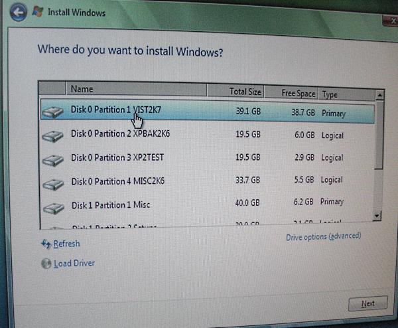398x328 pixels.
Task: Sort by the Total Size column header
Action: (235, 91)
